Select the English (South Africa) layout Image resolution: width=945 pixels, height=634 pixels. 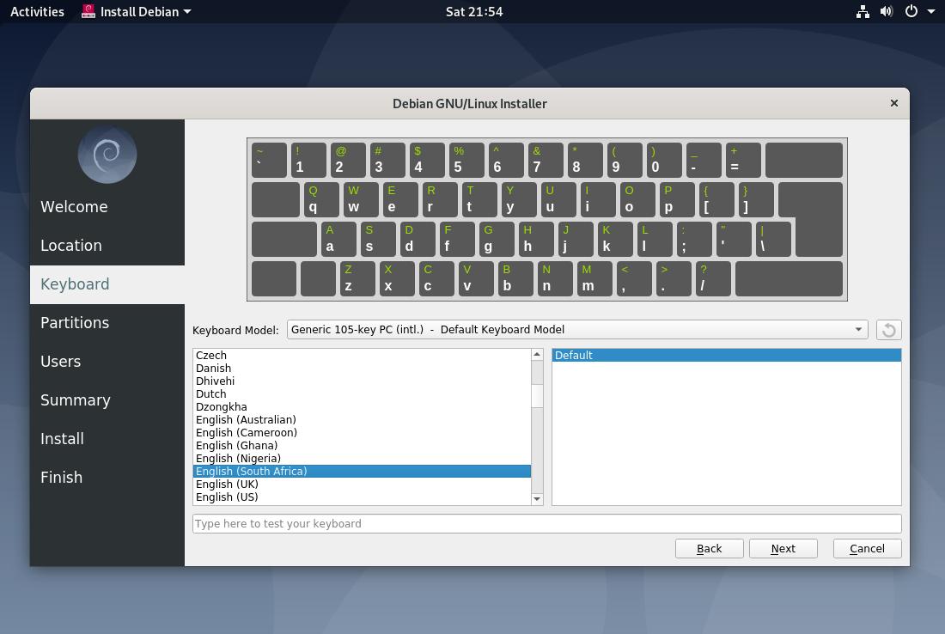click(362, 472)
